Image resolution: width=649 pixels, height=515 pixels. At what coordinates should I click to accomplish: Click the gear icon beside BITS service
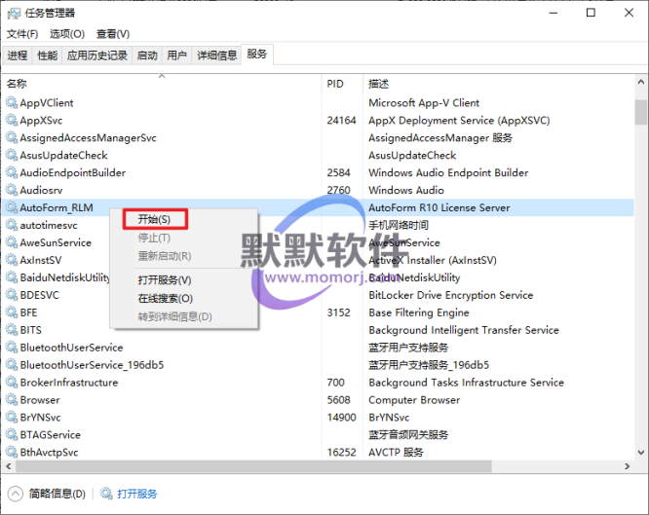(x=12, y=330)
